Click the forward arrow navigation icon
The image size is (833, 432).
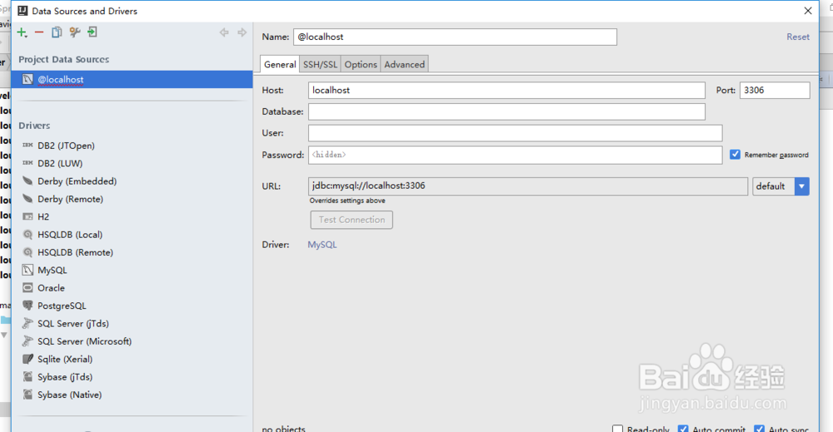point(242,32)
